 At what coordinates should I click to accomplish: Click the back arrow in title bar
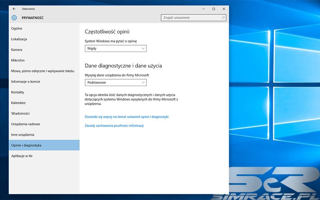pyautogui.click(x=14, y=8)
